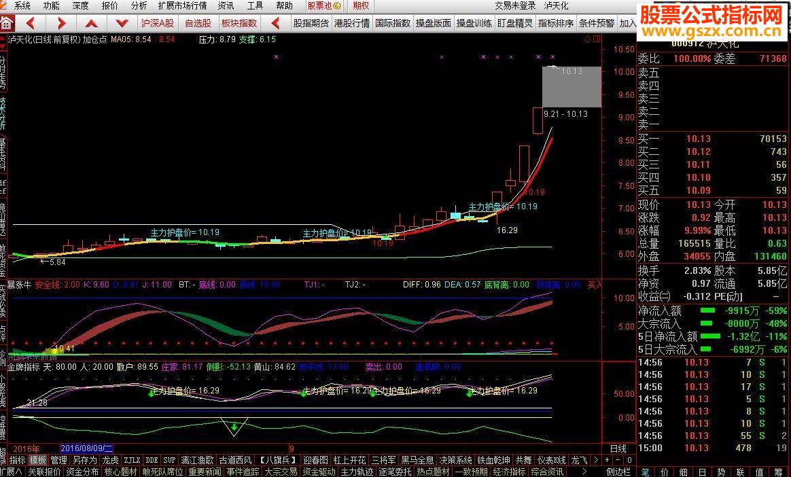
Task: Click the first red left arrow after home
Action: coord(31,23)
